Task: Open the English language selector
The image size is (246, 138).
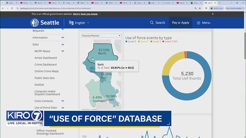Action: point(79,23)
